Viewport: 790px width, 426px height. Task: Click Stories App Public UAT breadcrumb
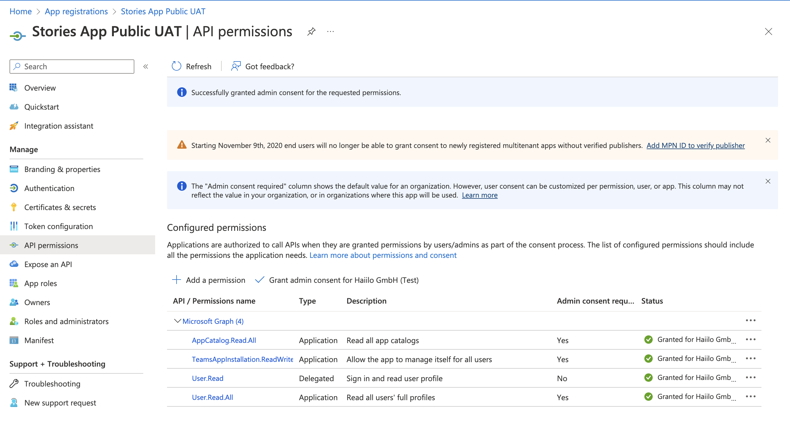163,11
